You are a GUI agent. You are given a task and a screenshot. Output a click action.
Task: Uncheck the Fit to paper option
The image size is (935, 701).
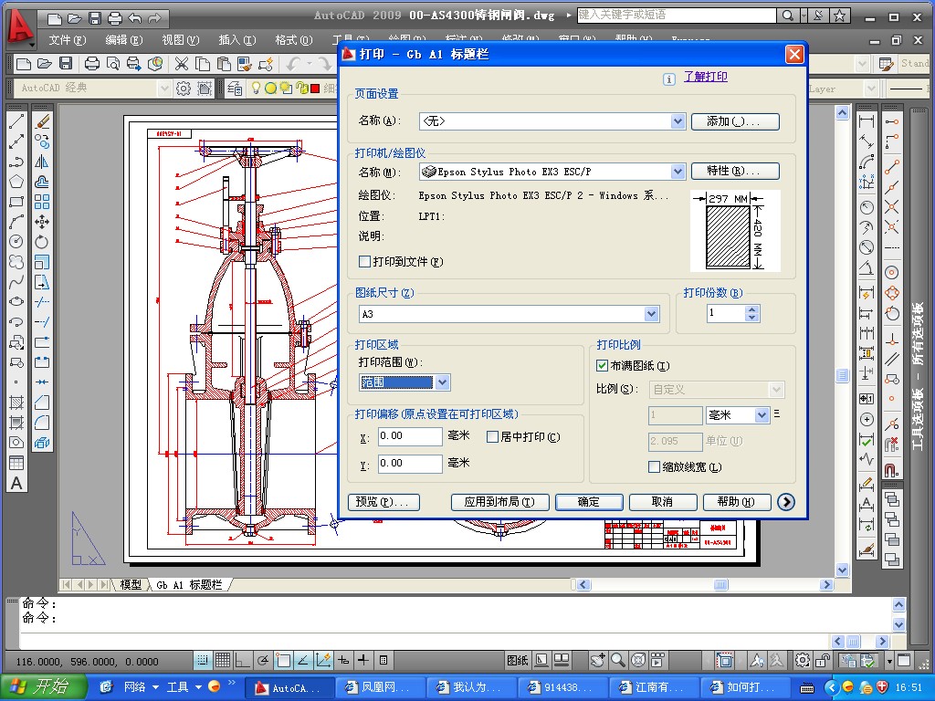[x=602, y=365]
